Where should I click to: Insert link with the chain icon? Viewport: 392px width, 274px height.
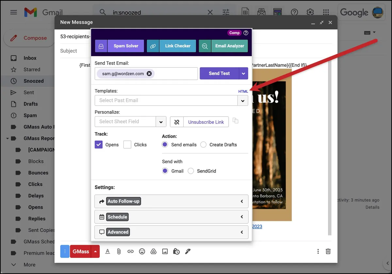pyautogui.click(x=130, y=251)
